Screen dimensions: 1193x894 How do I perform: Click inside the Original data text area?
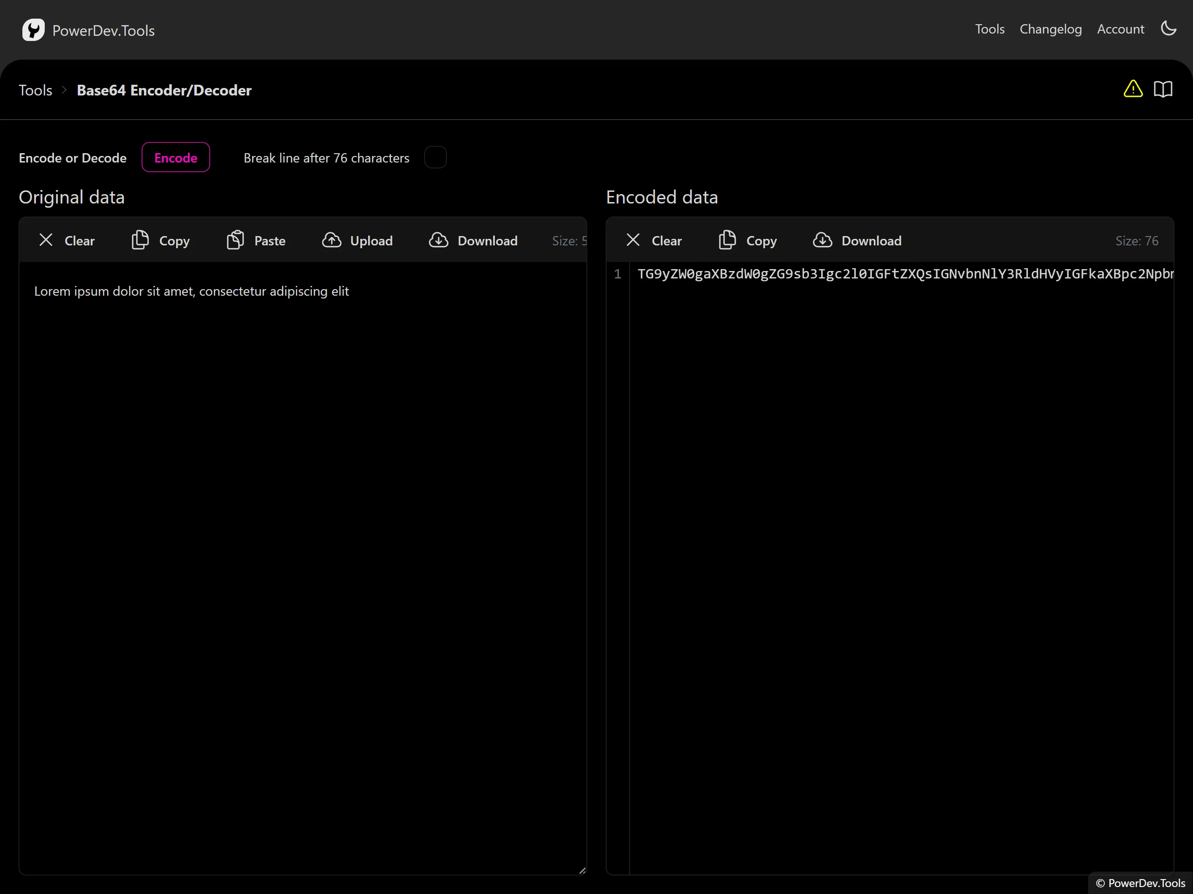click(302, 568)
